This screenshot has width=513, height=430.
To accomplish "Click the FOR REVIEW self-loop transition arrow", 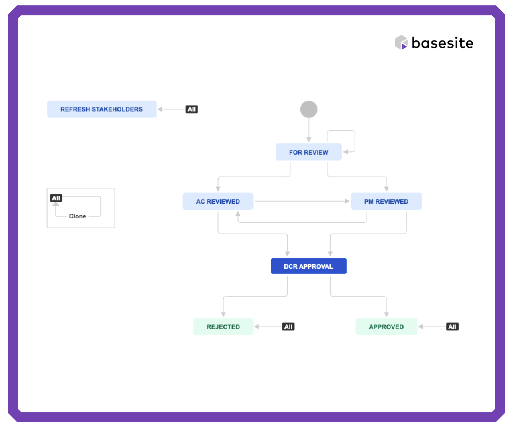I will coord(355,141).
